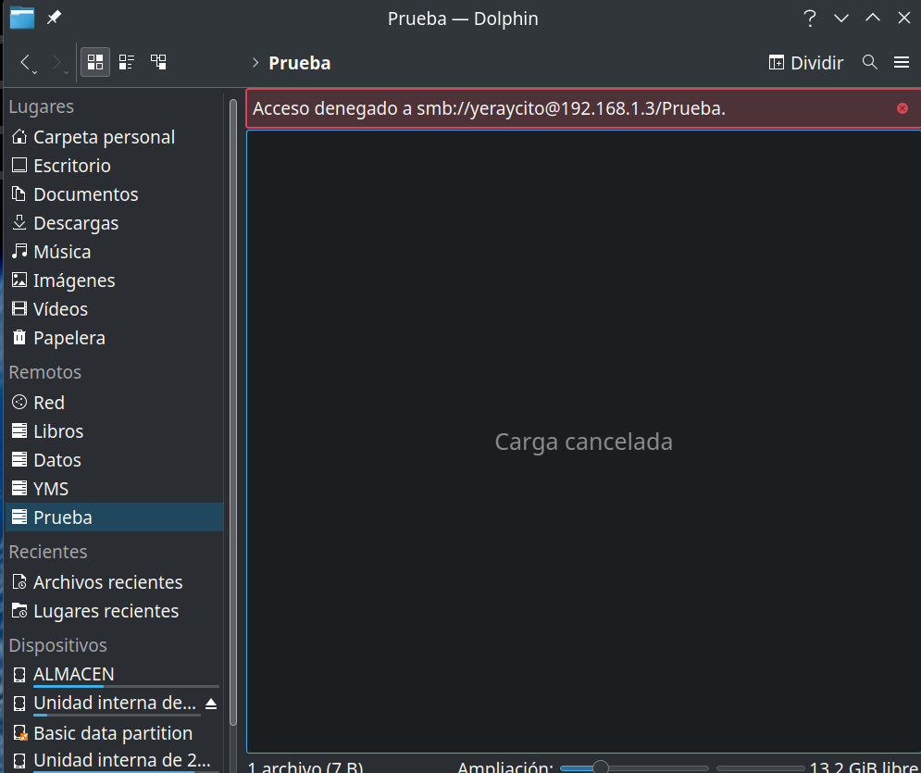Click the search magnifier icon
The height and width of the screenshot is (773, 921).
coord(869,62)
